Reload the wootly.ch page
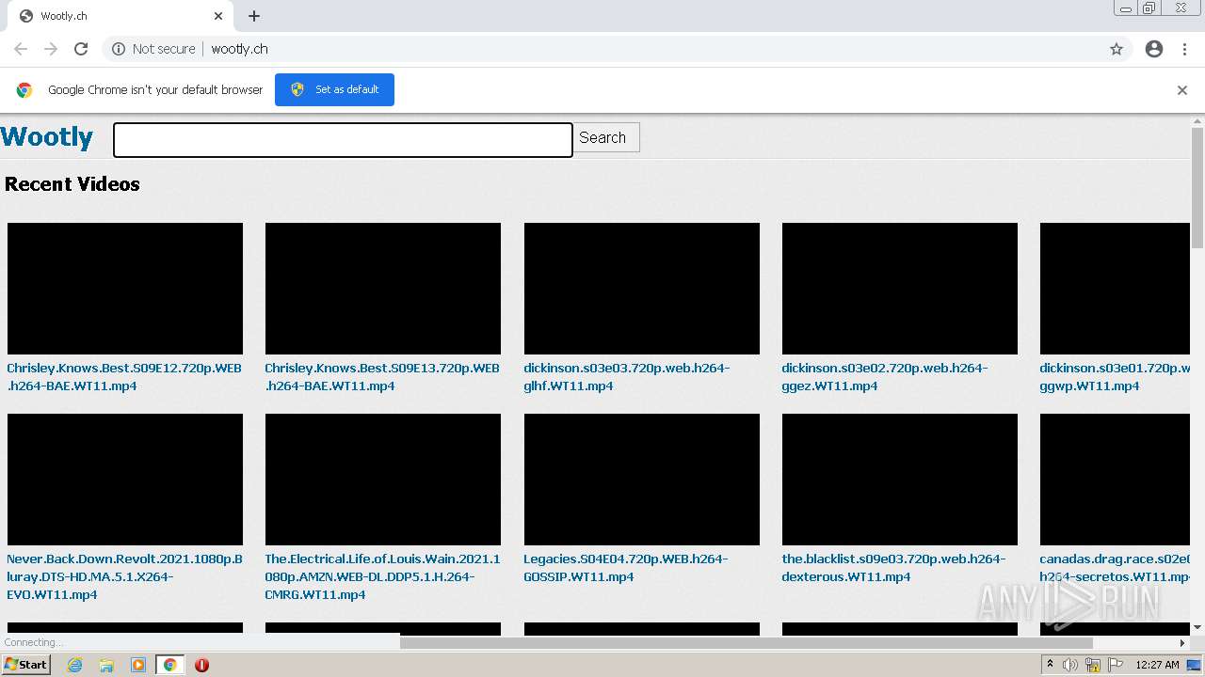This screenshot has width=1205, height=677. click(x=81, y=49)
